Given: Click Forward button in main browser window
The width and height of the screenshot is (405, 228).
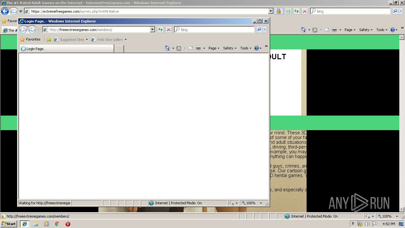Looking at the screenshot, I should tap(13, 11).
